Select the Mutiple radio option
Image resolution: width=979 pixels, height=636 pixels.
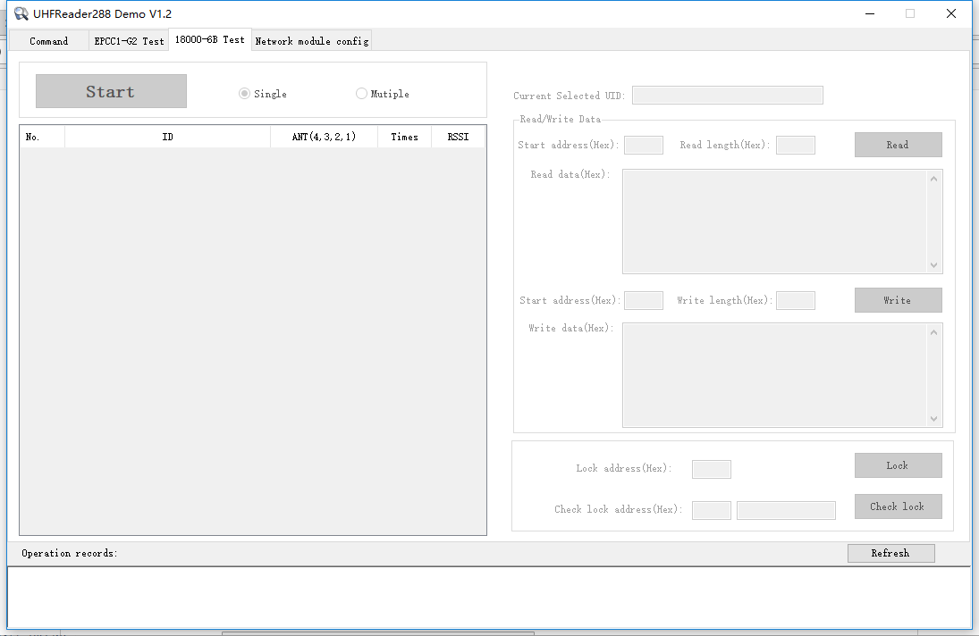point(383,94)
